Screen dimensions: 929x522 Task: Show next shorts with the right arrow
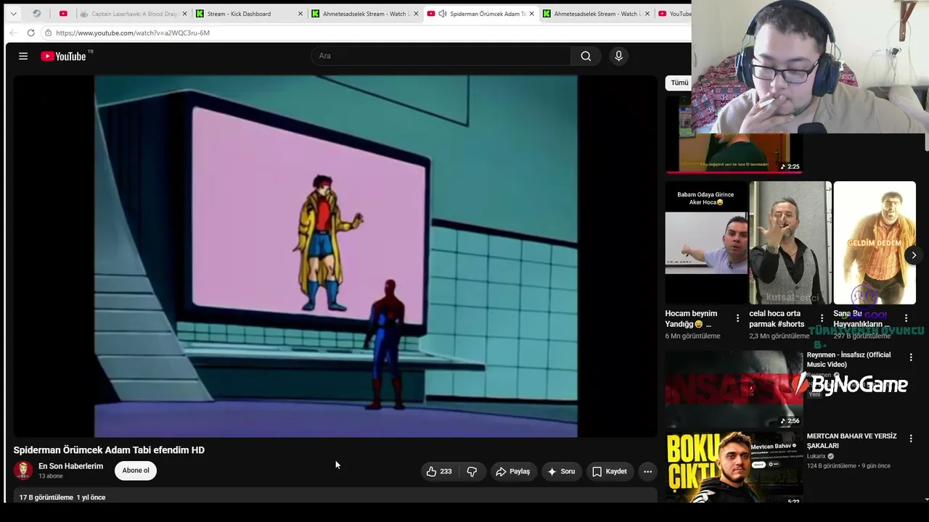tap(914, 255)
